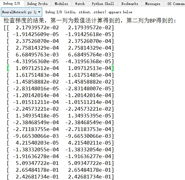Click the second-column value -1.20142014e-04
This screenshot has width=185, height=180.
(88, 95)
